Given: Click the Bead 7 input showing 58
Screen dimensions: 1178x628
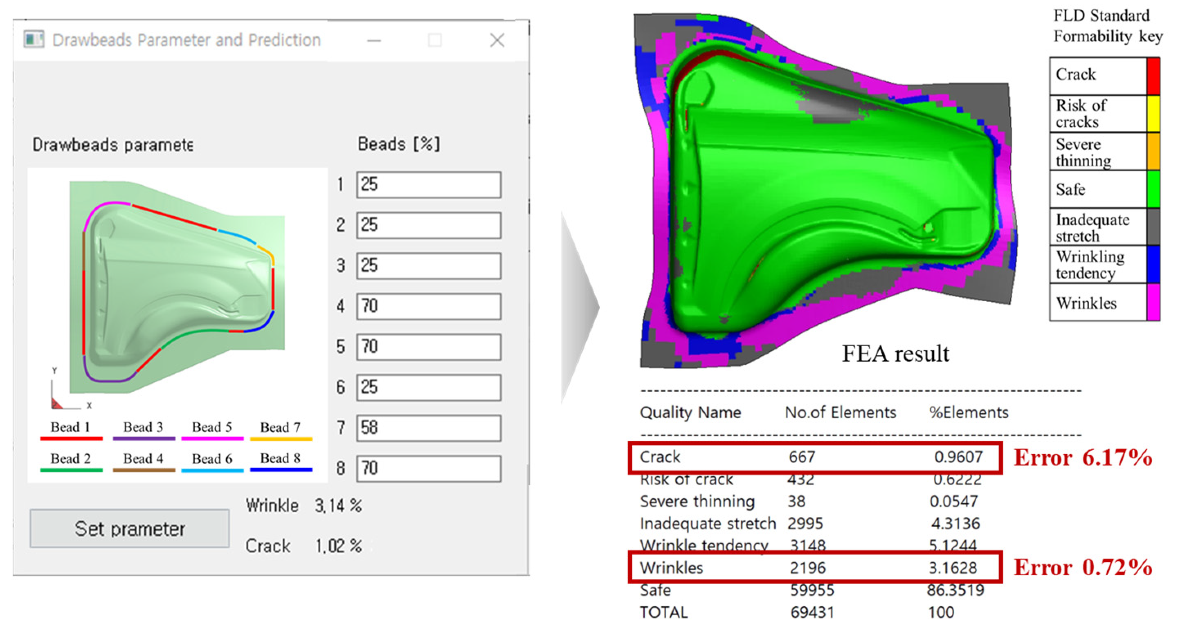Looking at the screenshot, I should (x=429, y=428).
